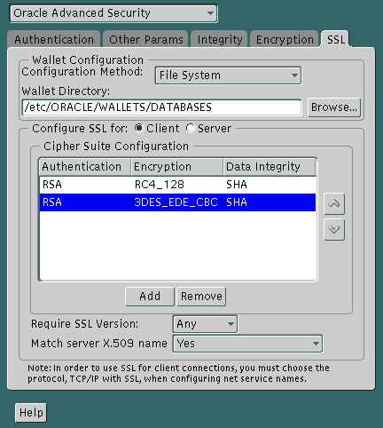Click the Authentication column header
The image size is (383, 428).
pos(85,167)
